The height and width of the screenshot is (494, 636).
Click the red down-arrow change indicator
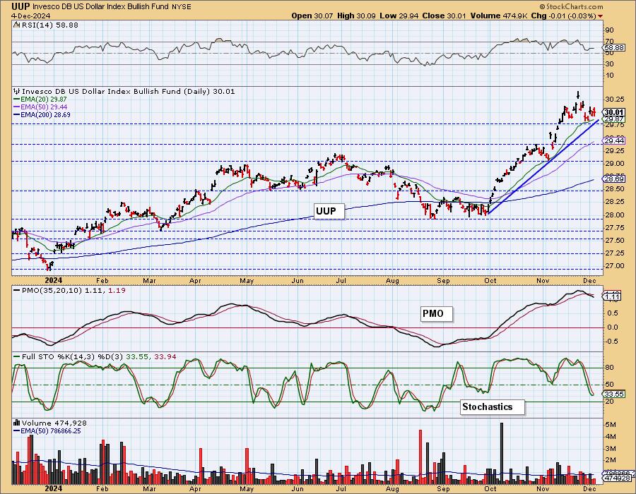pyautogui.click(x=600, y=16)
